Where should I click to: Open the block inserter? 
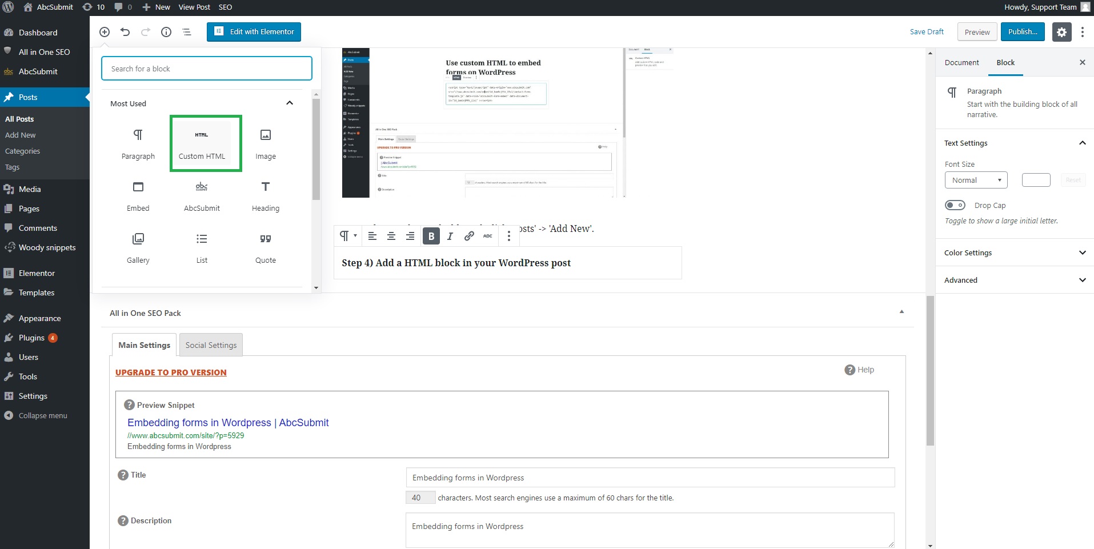pyautogui.click(x=105, y=32)
